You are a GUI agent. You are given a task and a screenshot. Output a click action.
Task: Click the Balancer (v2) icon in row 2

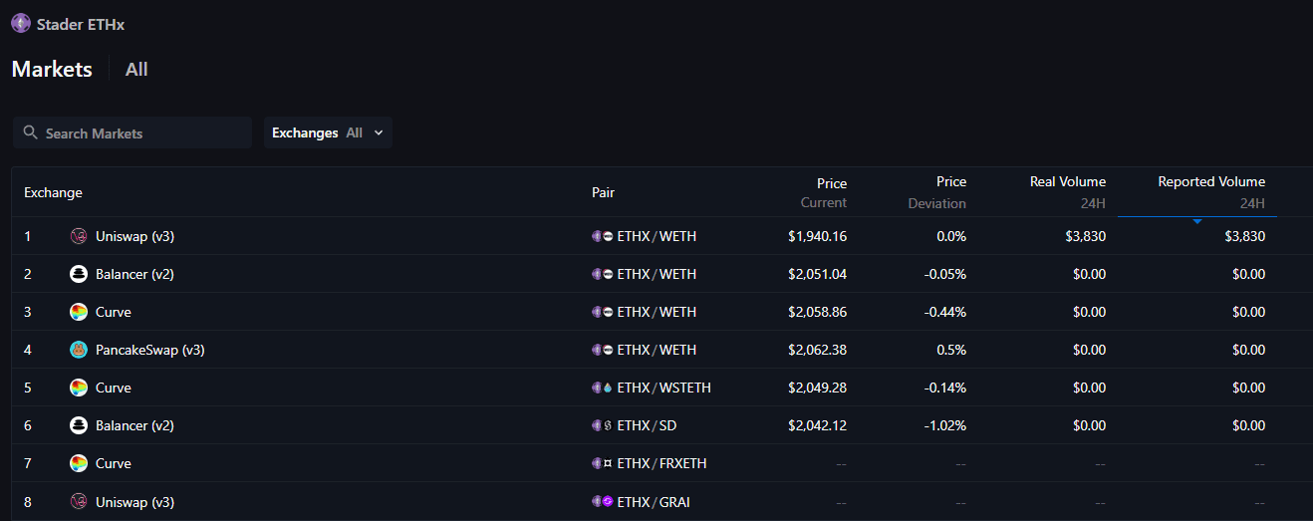coord(79,274)
